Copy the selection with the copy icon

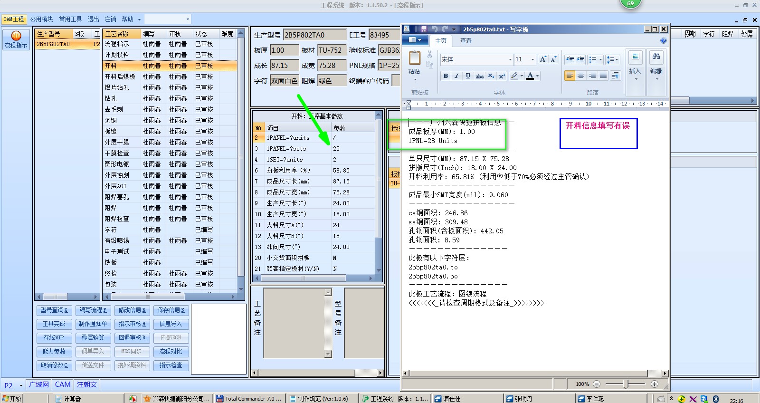pyautogui.click(x=429, y=65)
